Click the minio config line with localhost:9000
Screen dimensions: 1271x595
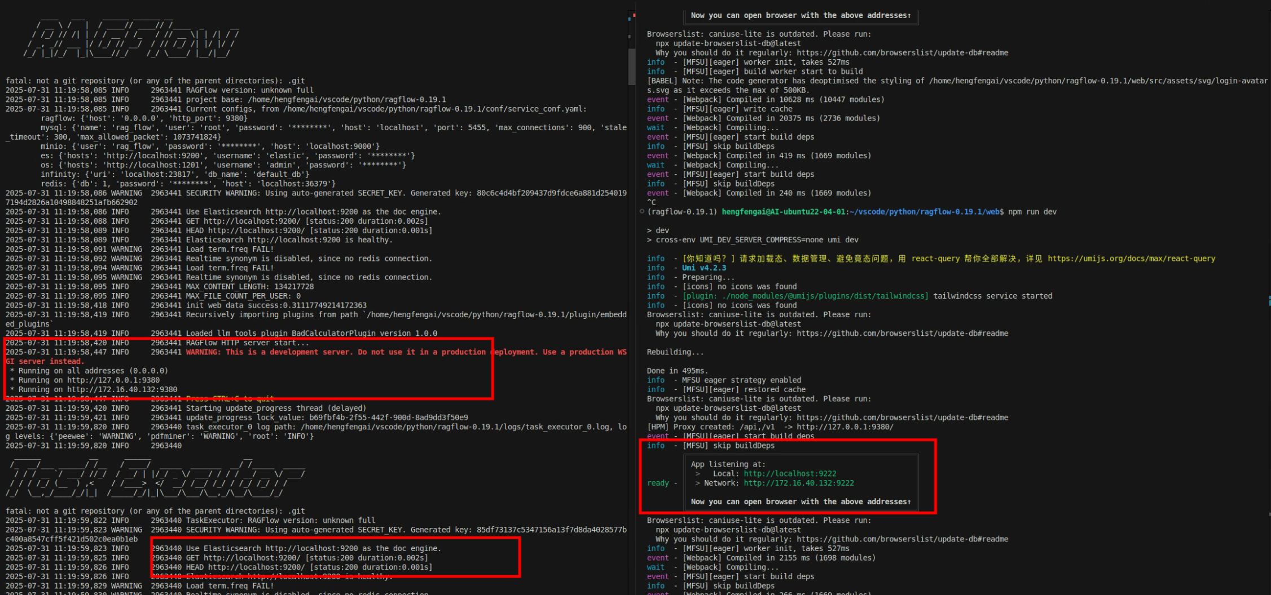[210, 146]
